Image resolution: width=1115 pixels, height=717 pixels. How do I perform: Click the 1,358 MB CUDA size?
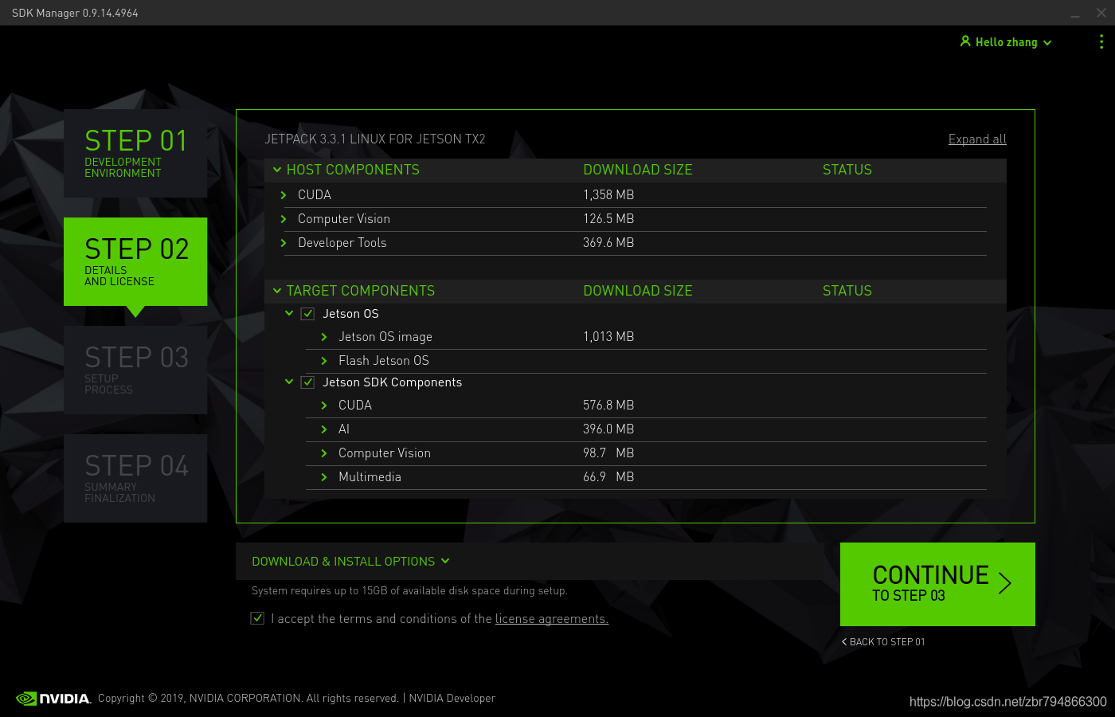608,195
